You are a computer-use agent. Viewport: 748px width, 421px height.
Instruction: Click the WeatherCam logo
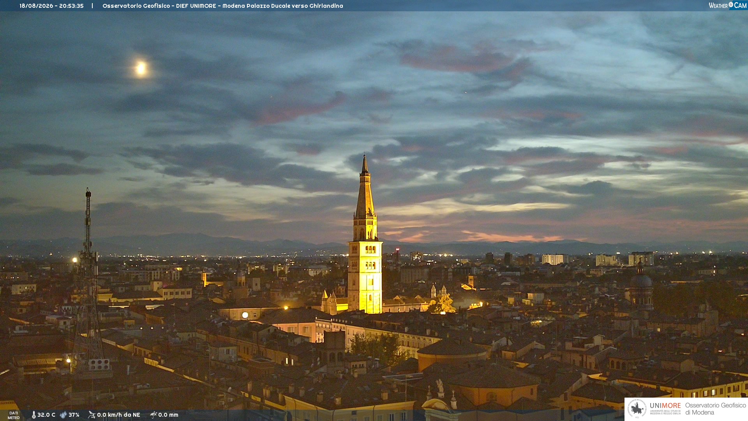pyautogui.click(x=728, y=5)
